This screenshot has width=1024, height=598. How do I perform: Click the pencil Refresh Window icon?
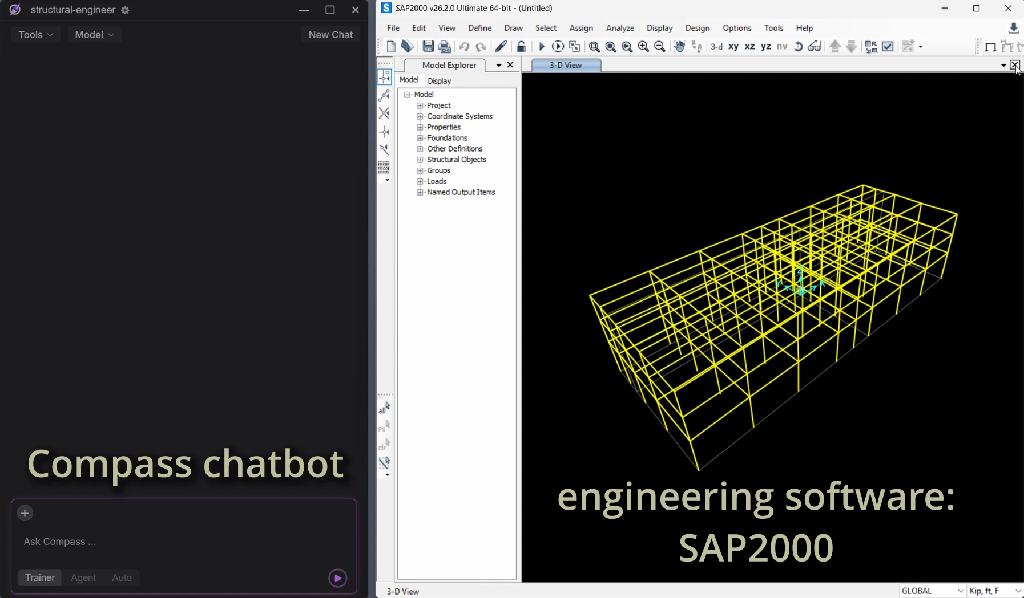(501, 47)
